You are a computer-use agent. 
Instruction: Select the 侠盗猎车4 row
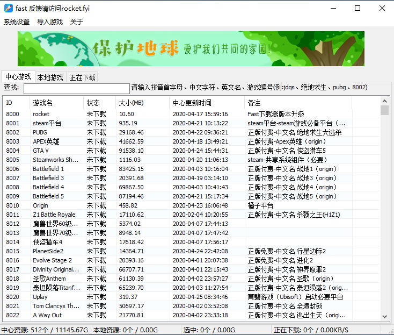coord(192,242)
